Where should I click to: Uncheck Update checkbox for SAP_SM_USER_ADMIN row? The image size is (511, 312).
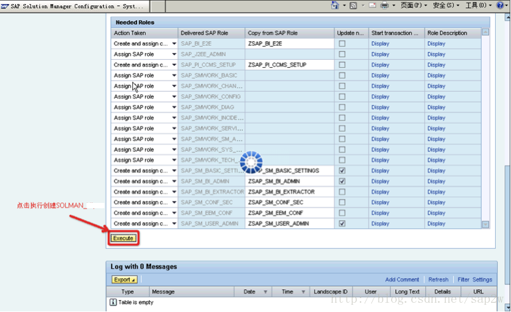[x=342, y=224]
